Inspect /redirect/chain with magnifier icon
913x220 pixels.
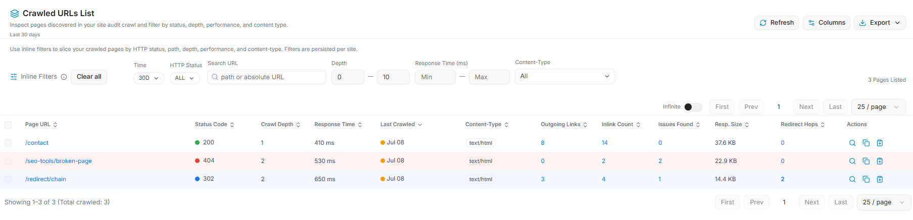(x=852, y=179)
